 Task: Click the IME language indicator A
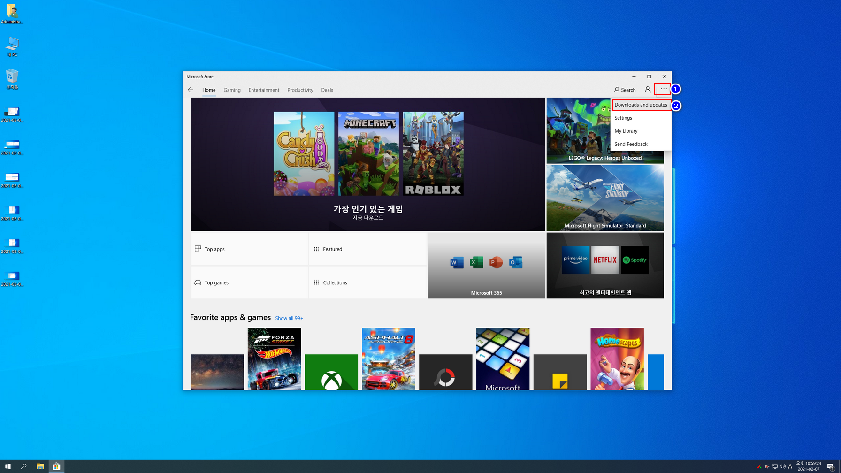[x=790, y=466]
